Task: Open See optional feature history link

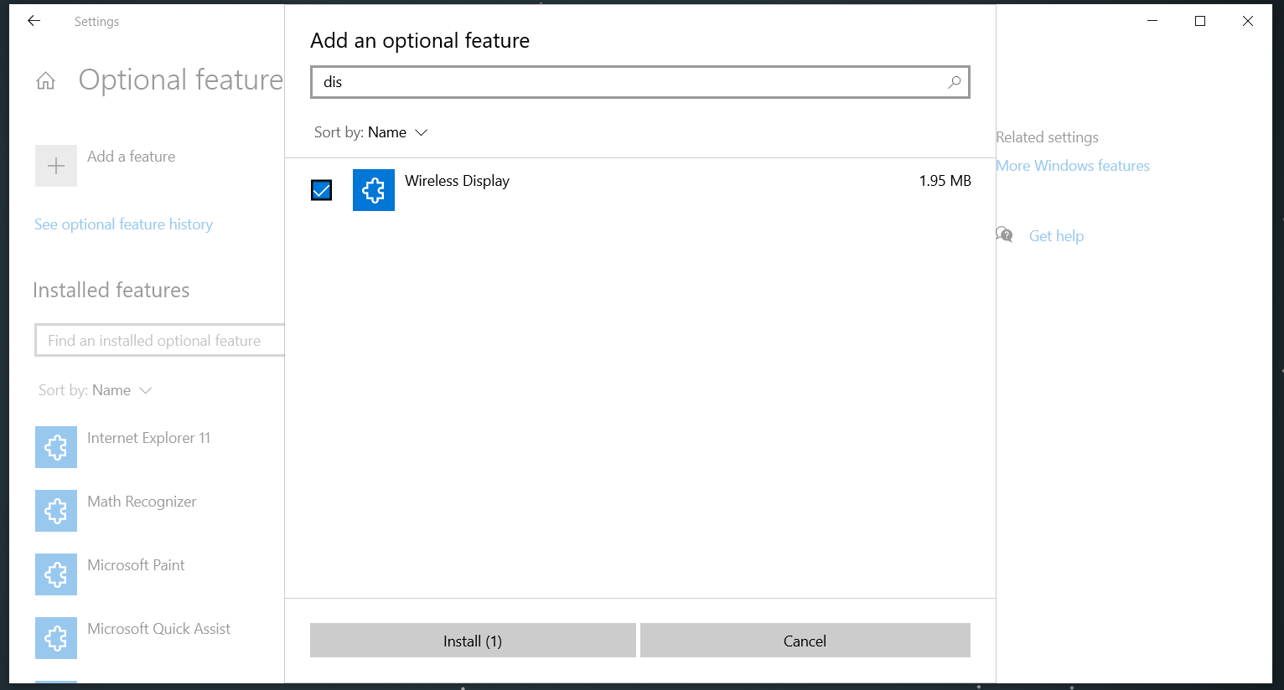Action: coord(123,224)
